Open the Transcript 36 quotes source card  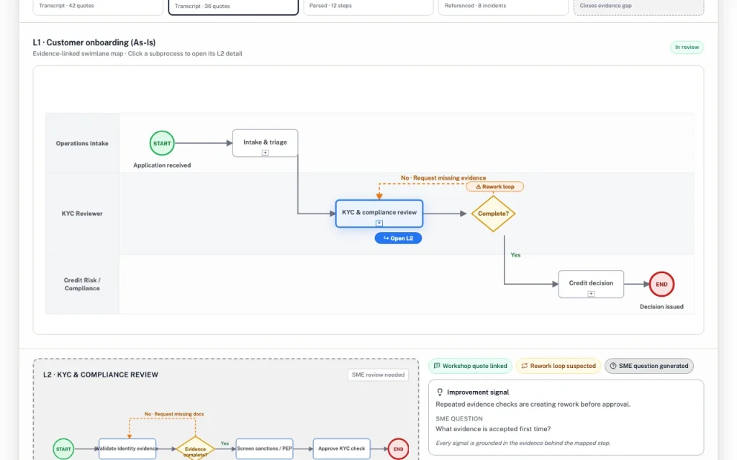click(233, 6)
